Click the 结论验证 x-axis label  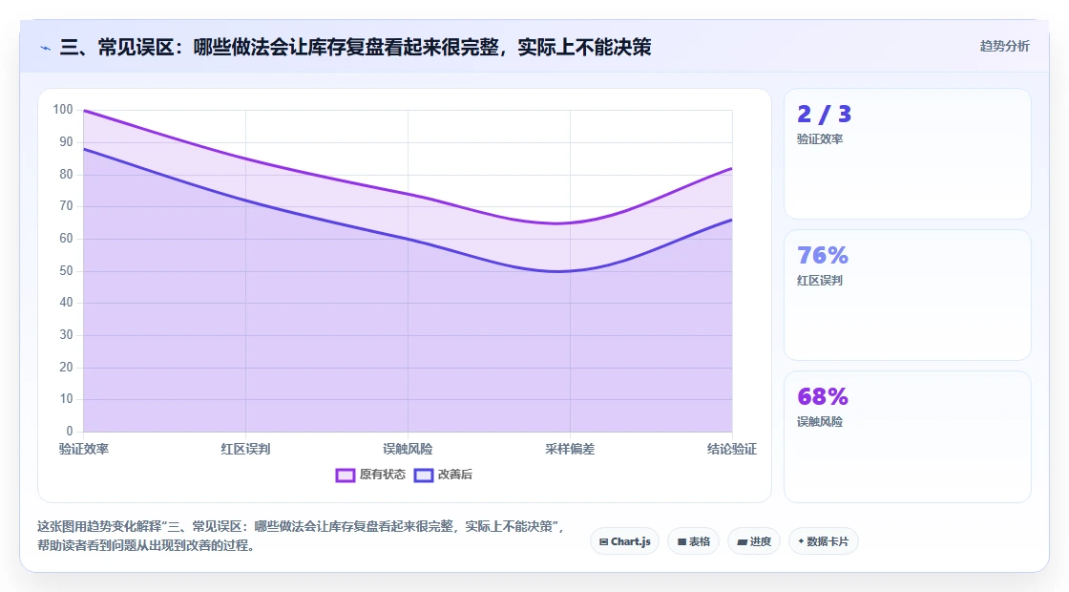(x=731, y=449)
